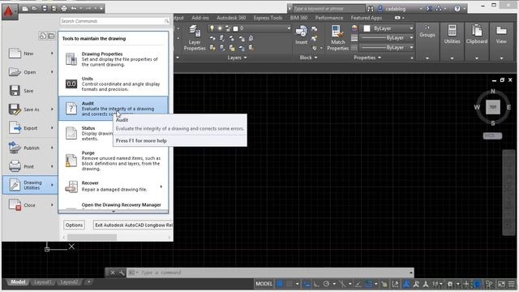
Task: Click the keyword search box in title bar
Action: point(328,9)
